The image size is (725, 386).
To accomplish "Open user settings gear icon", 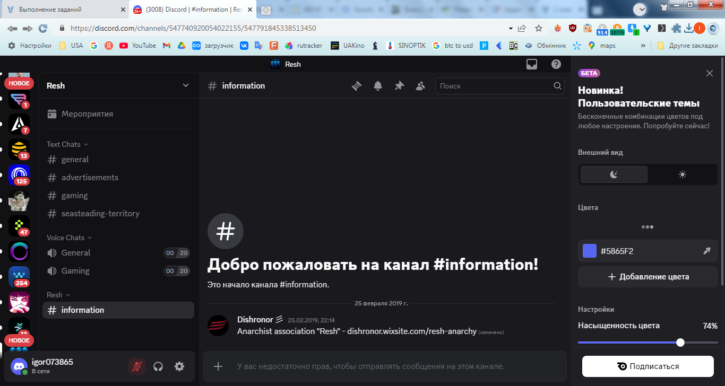I will tap(179, 366).
